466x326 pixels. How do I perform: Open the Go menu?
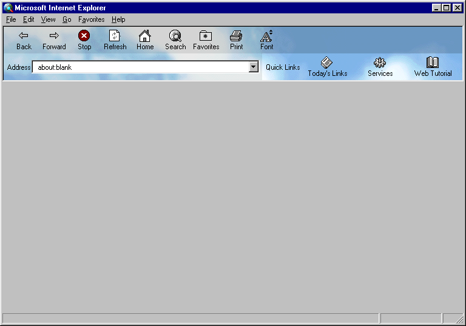67,19
